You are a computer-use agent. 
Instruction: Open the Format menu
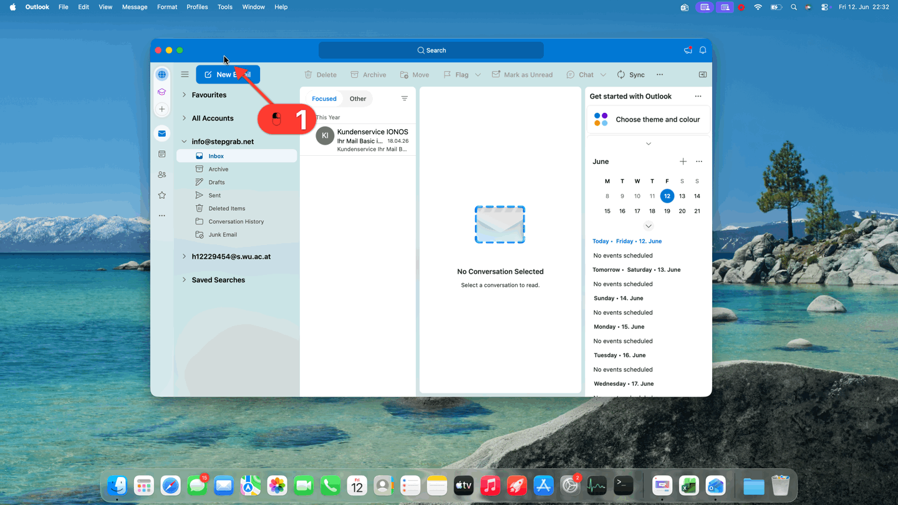167,7
